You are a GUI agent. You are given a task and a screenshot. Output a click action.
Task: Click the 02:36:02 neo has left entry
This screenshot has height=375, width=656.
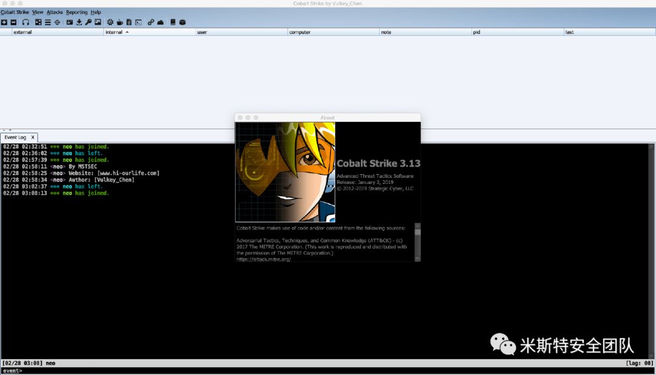click(x=53, y=154)
